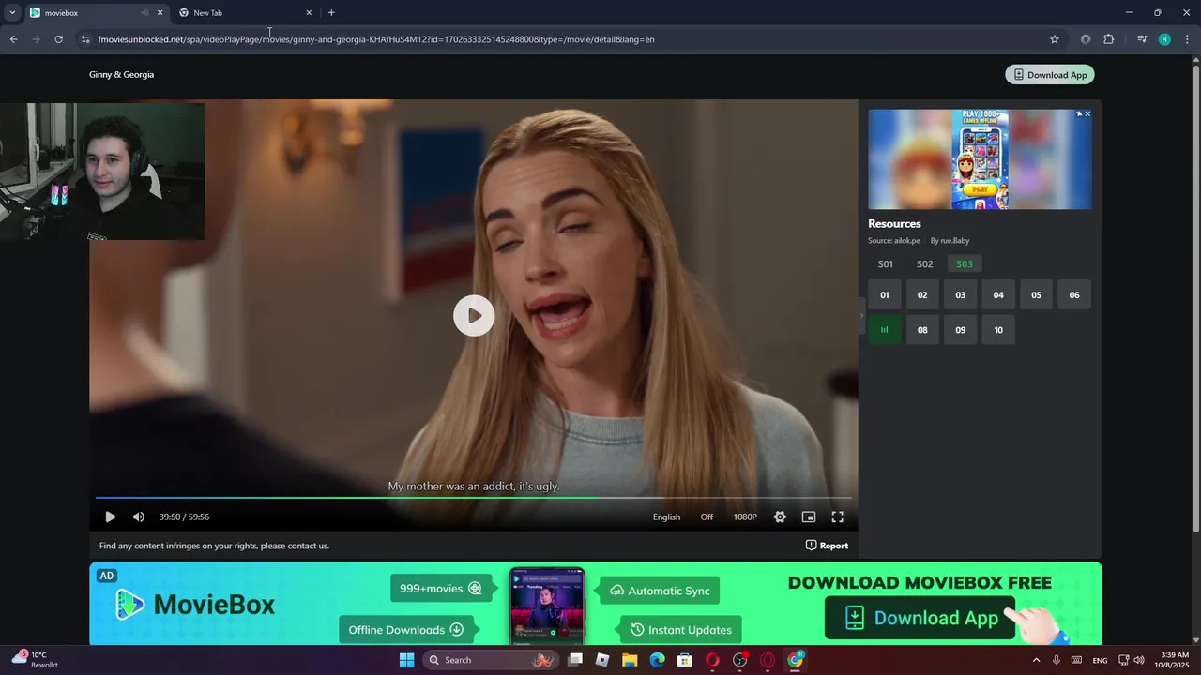Open episode 03
1201x675 pixels.
click(960, 295)
